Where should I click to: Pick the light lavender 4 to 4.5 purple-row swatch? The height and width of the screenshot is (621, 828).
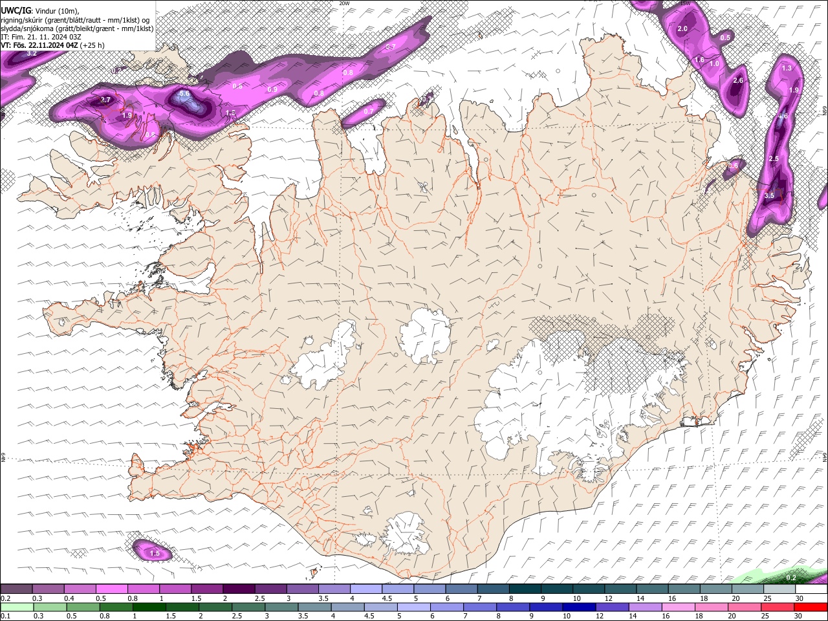tap(365, 589)
